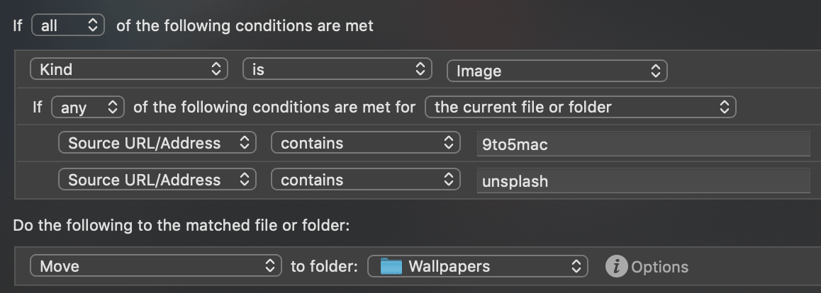The height and width of the screenshot is (293, 821).
Task: Choose destination via Wallpapers folder dropdown
Action: 478,266
